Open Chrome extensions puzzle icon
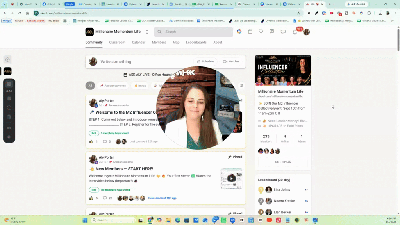Image resolution: width=400 pixels, height=225 pixels. coord(369,13)
